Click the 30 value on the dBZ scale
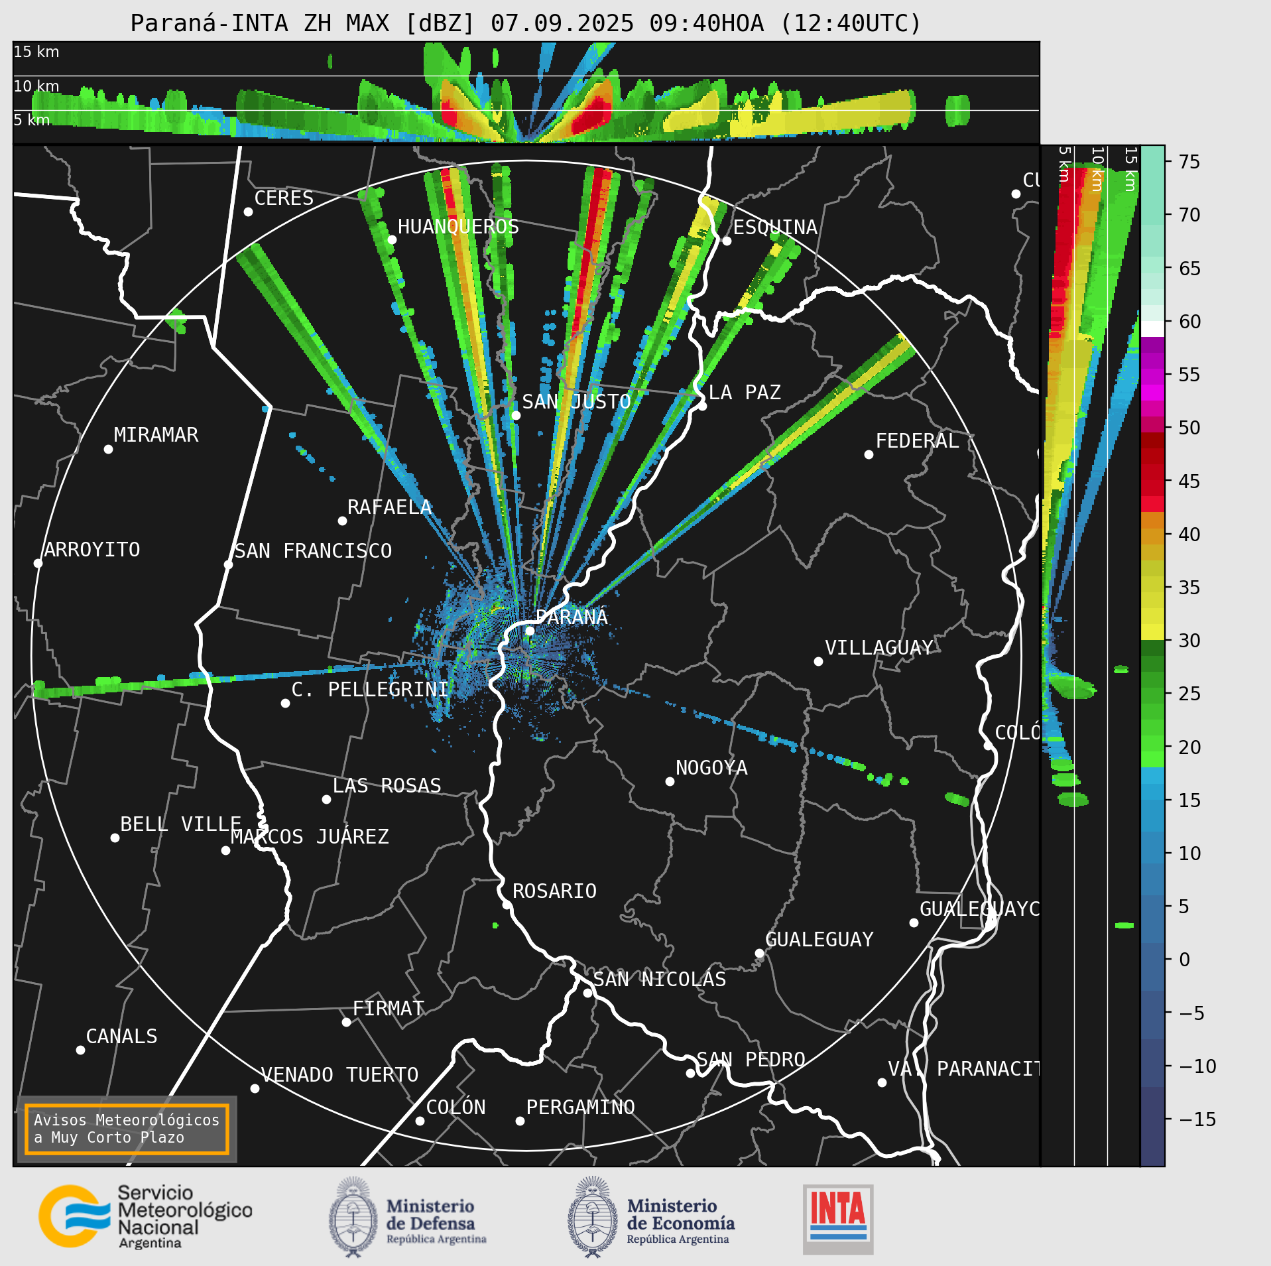This screenshot has height=1266, width=1271. 1189,641
